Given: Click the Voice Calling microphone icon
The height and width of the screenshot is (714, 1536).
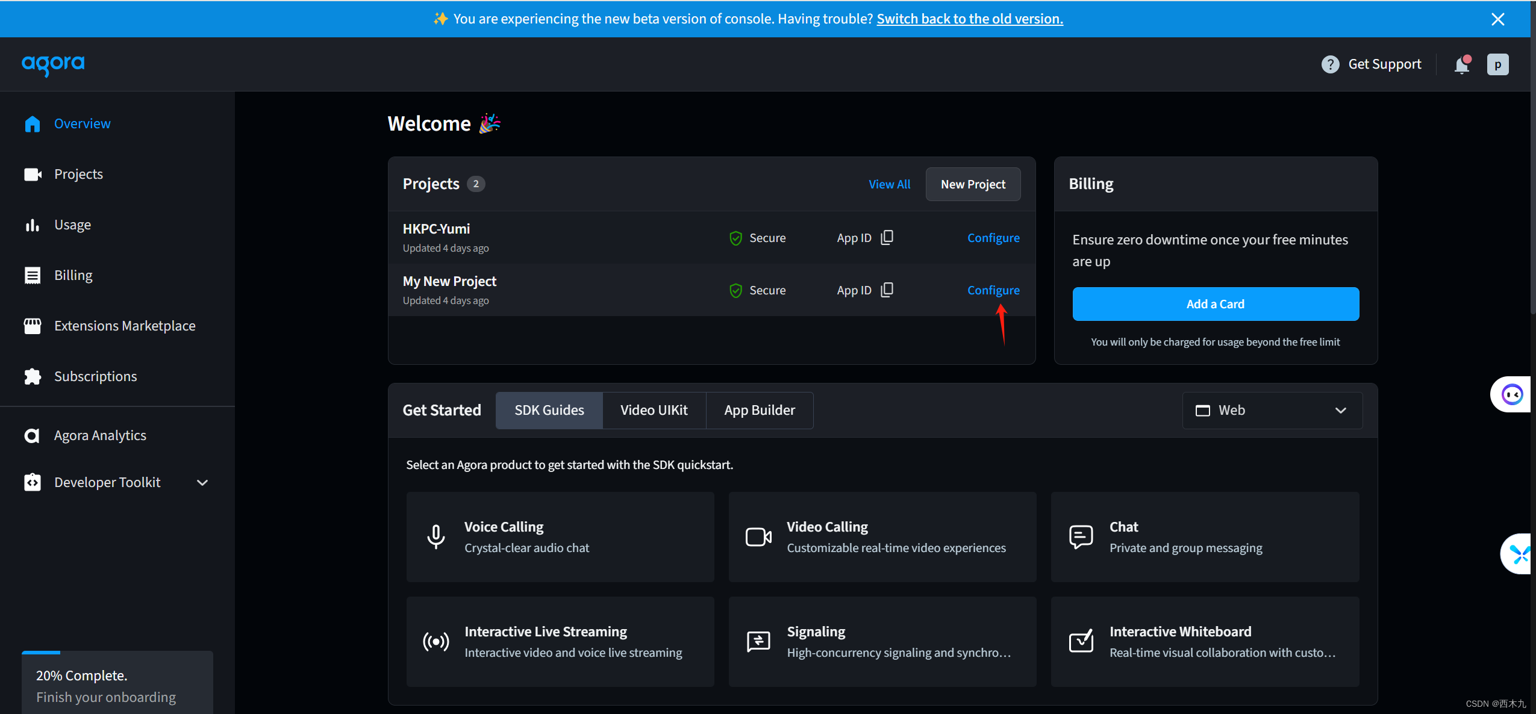Looking at the screenshot, I should [x=436, y=536].
